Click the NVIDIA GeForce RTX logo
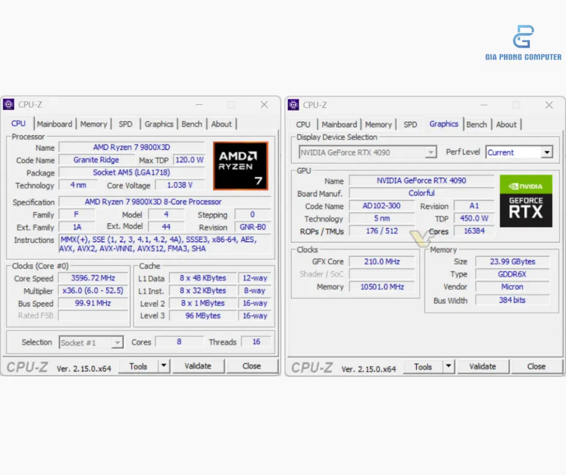The width and height of the screenshot is (566, 475). coord(526,201)
